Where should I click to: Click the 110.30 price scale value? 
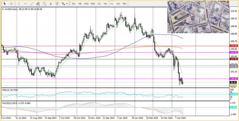click(234, 11)
